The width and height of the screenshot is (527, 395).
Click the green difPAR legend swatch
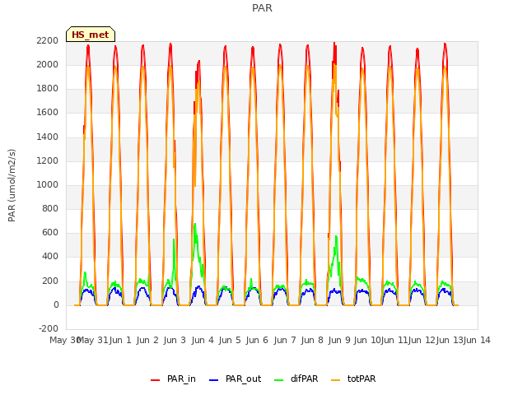[x=278, y=380]
